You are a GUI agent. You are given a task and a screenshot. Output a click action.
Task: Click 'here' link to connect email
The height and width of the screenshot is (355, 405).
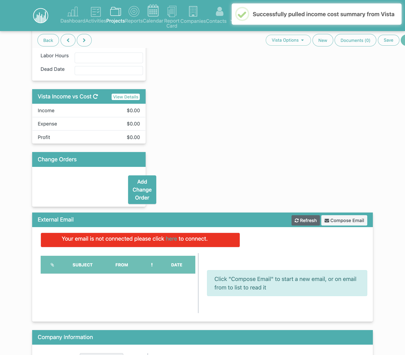click(171, 239)
